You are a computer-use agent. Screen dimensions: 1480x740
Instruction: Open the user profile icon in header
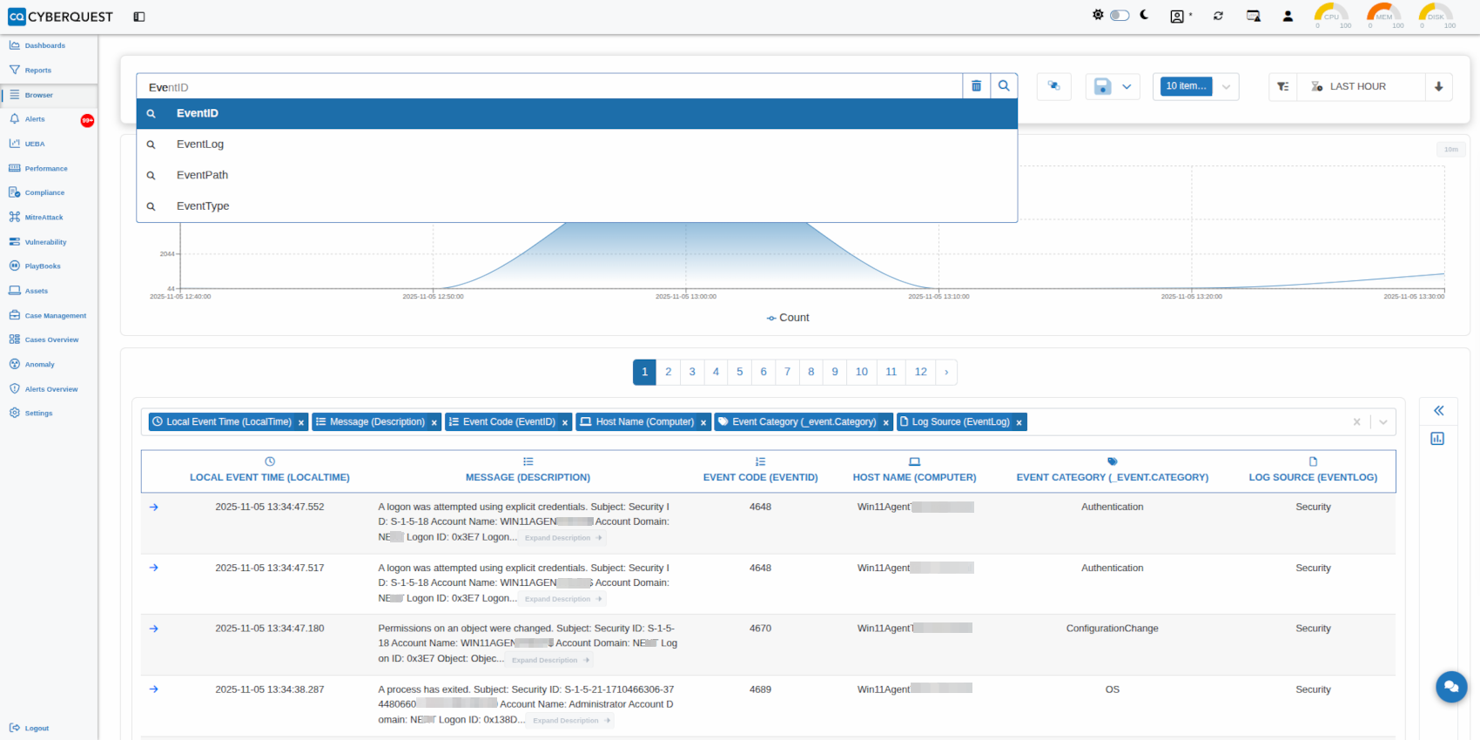[1288, 16]
